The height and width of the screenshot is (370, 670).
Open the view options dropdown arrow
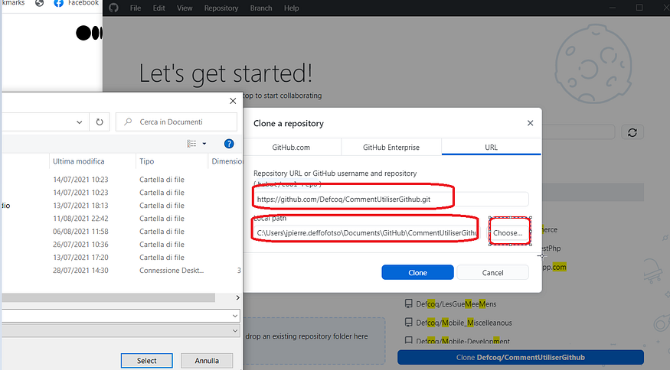pyautogui.click(x=204, y=144)
